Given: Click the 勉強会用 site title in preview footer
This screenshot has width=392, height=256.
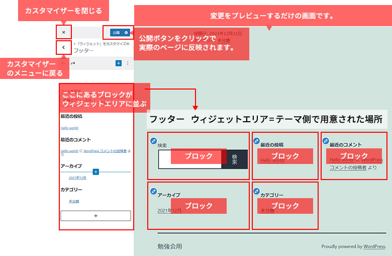Looking at the screenshot, I should 170,246.
